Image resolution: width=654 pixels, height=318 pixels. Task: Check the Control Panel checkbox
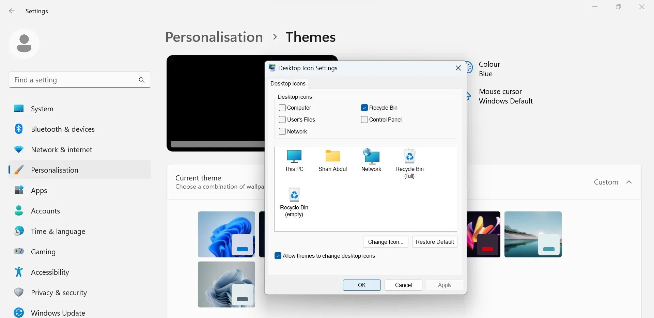click(x=364, y=120)
